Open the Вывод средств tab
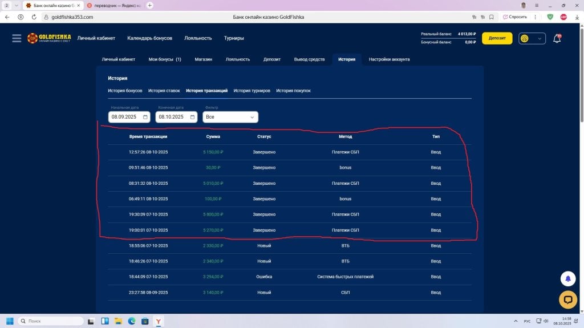The image size is (584, 328). (309, 59)
